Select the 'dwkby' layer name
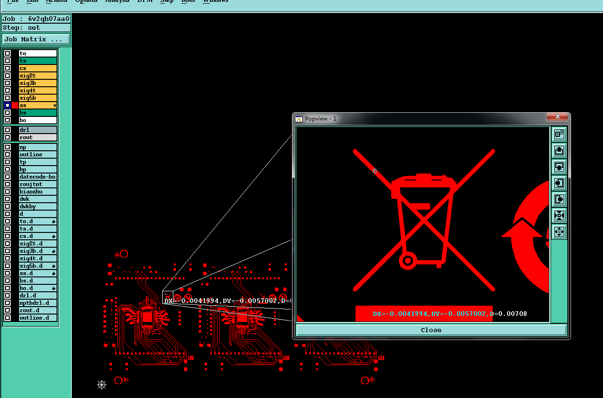The height and width of the screenshot is (398, 603). (x=38, y=206)
